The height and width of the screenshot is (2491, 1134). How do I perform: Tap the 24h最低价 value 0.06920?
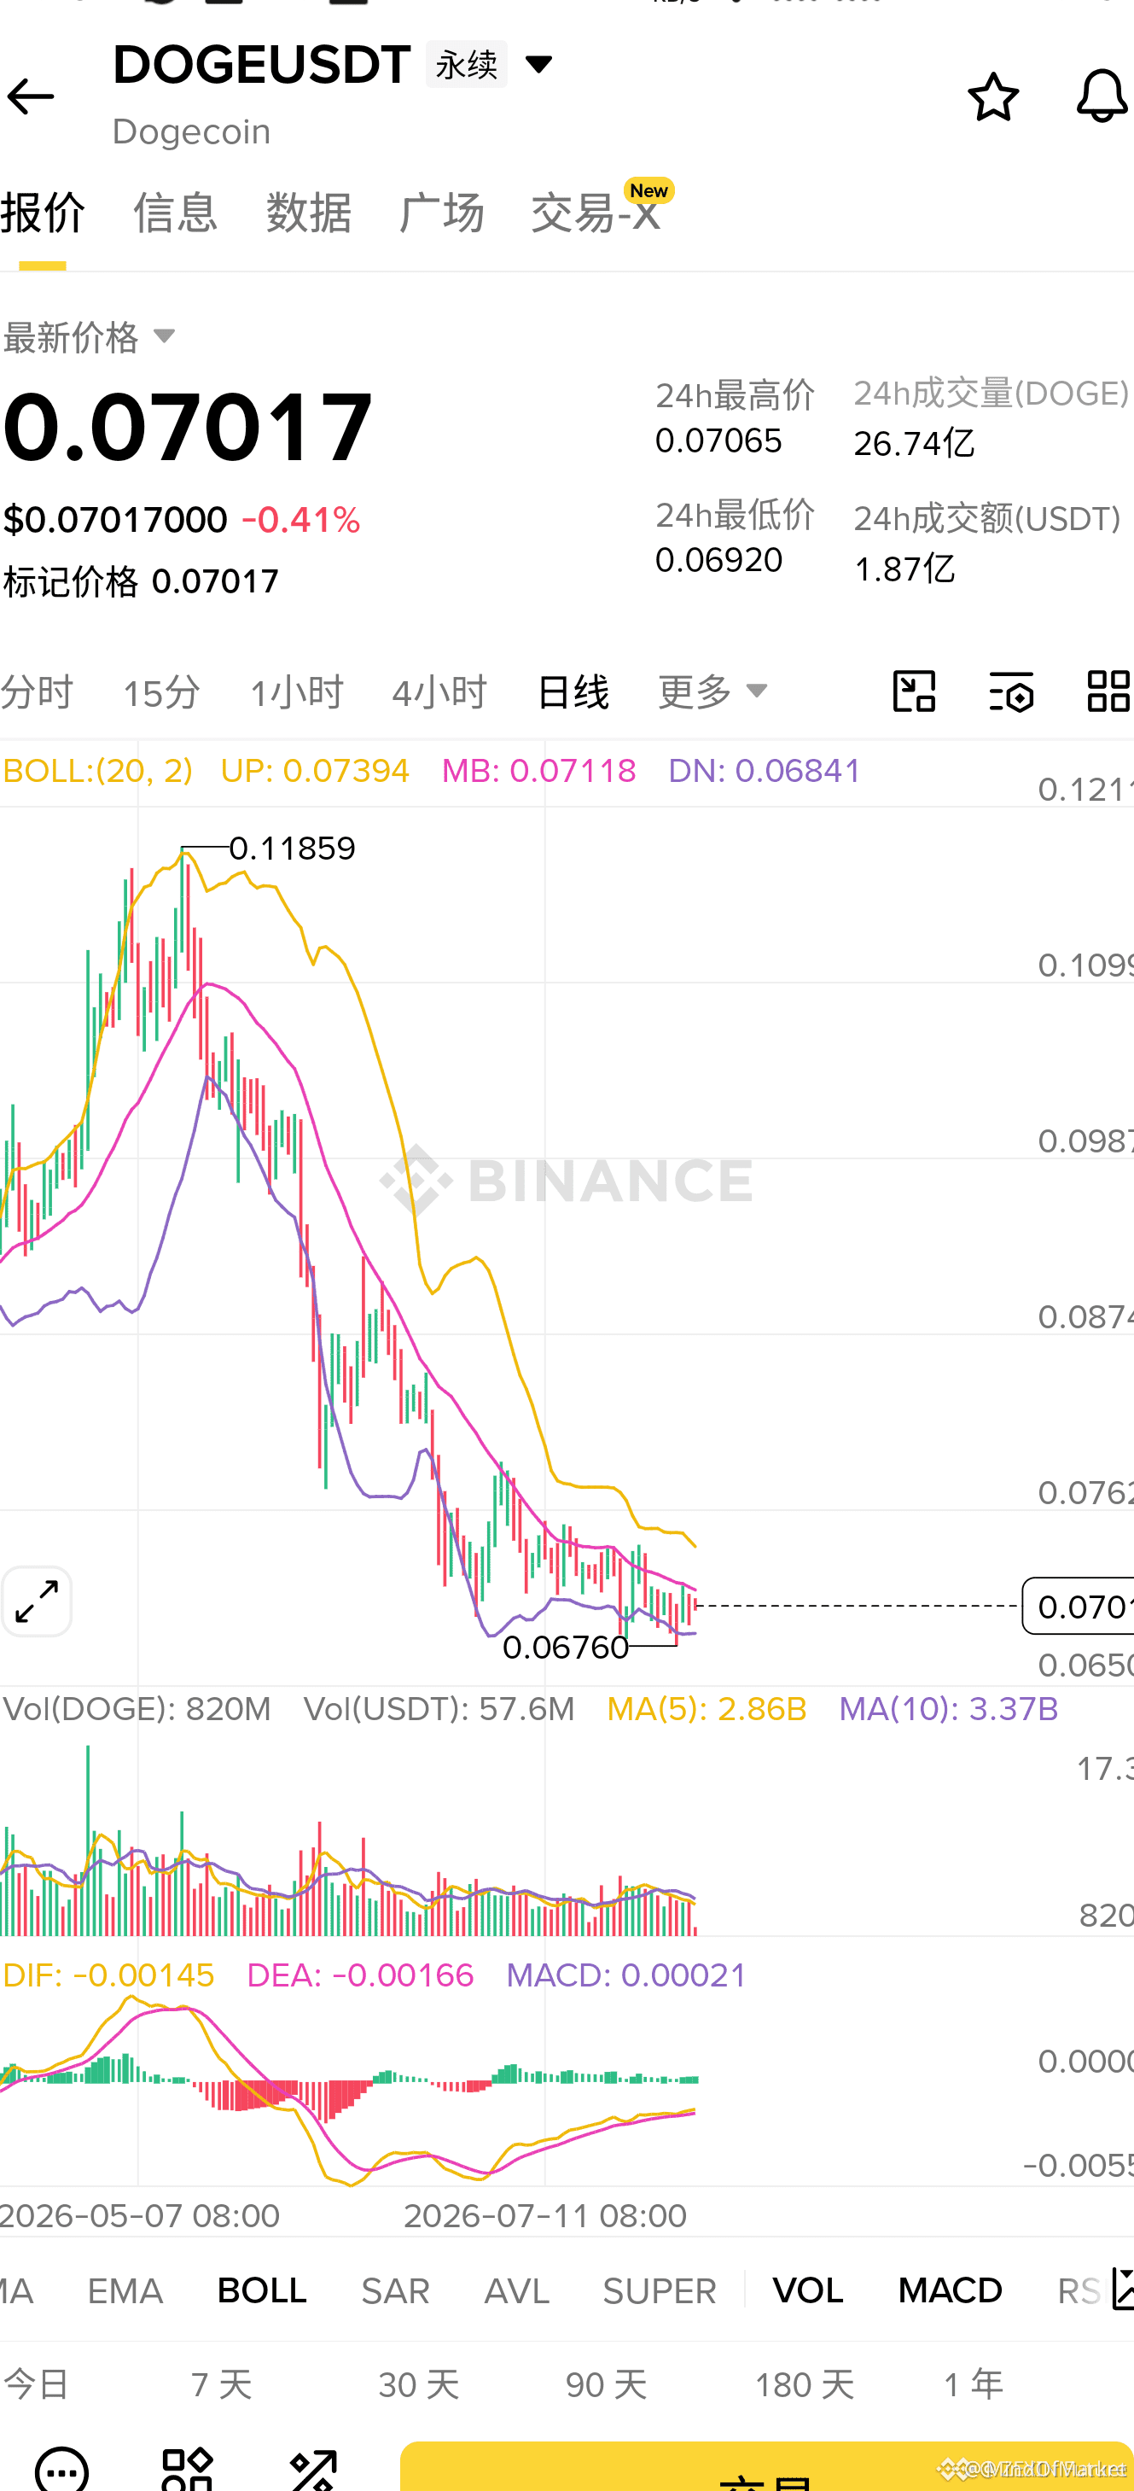718,560
